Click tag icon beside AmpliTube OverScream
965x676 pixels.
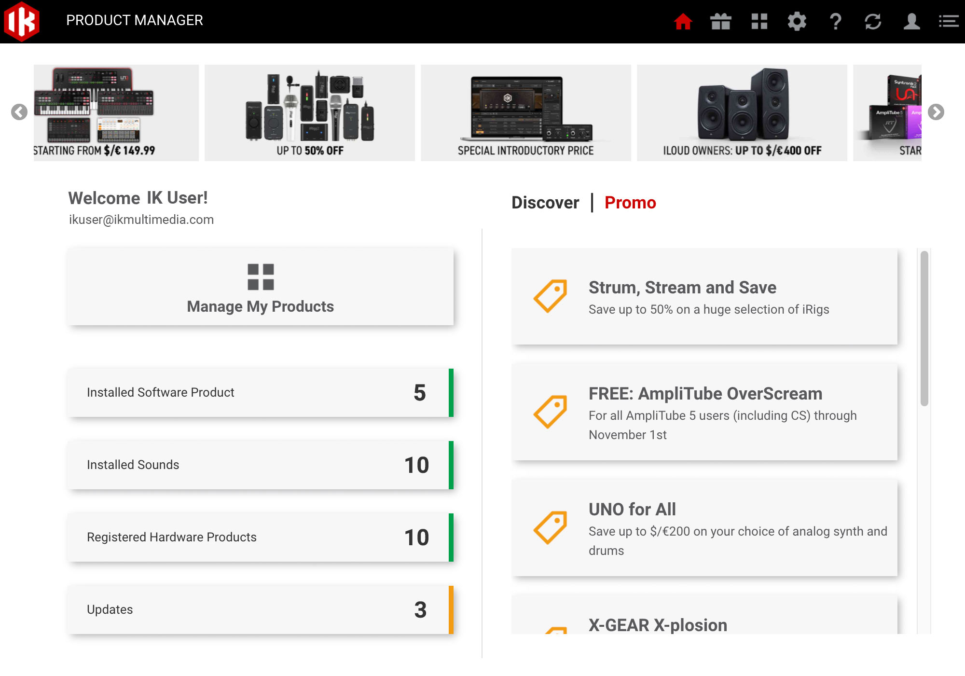(550, 412)
